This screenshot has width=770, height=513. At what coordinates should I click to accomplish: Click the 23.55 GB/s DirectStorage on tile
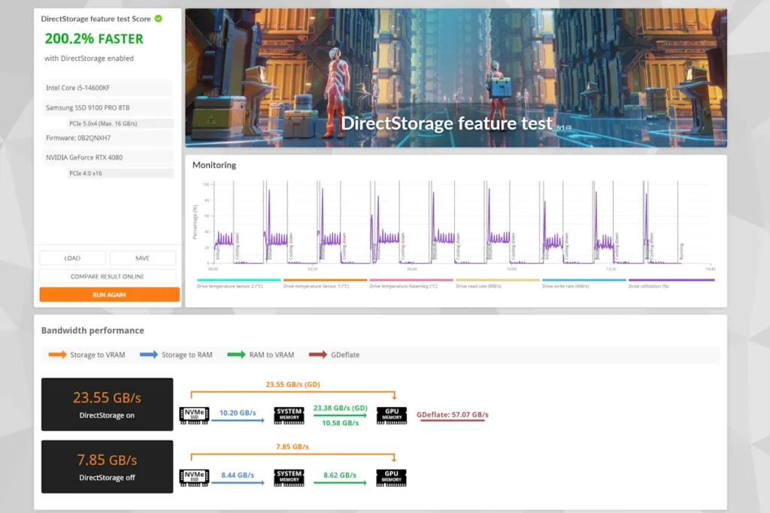pos(107,404)
